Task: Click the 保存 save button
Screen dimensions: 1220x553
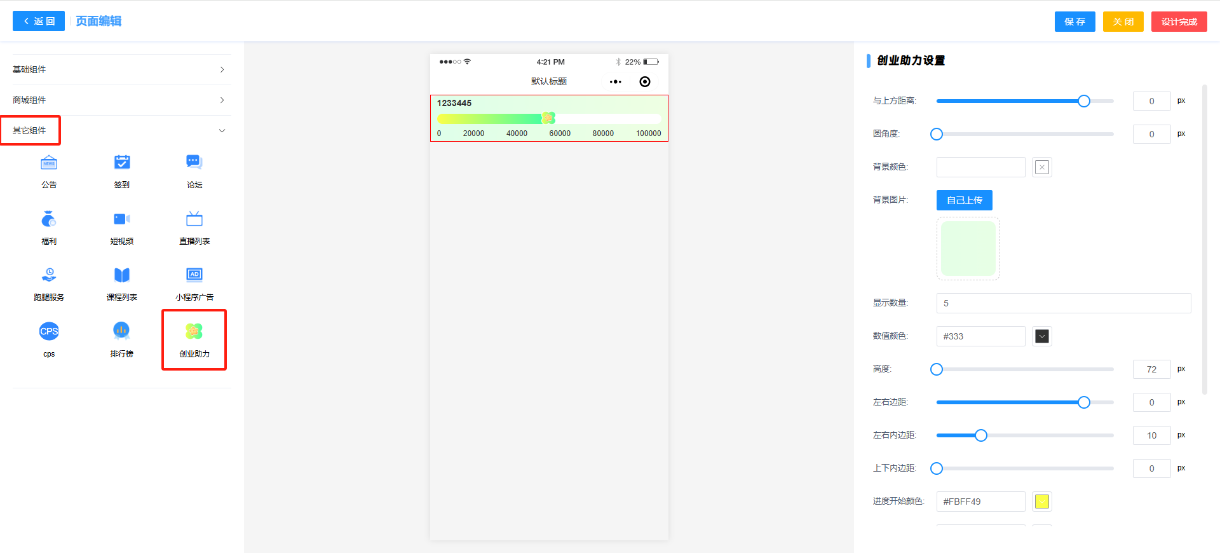Action: 1074,22
